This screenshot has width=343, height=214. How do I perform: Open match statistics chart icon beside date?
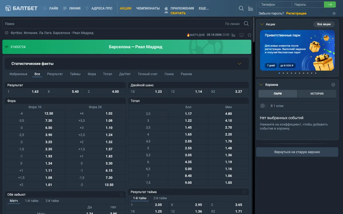234,35
